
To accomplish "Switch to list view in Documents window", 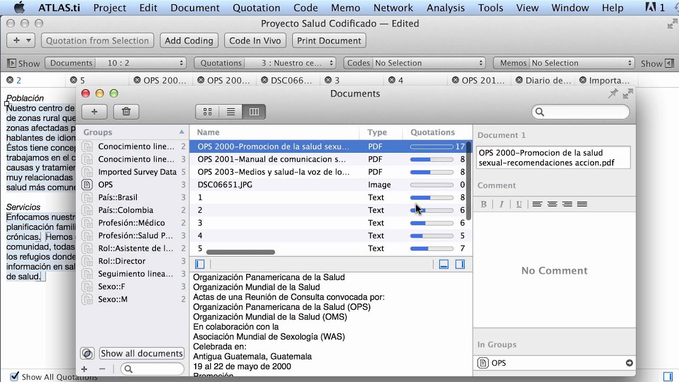I will pyautogui.click(x=231, y=111).
